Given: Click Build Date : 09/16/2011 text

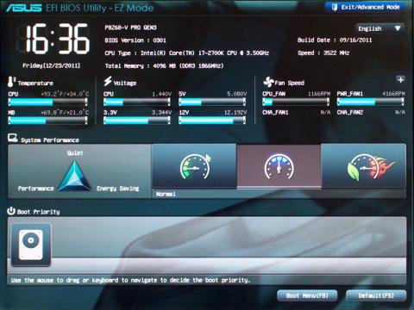Looking at the screenshot, I should click(x=335, y=40).
